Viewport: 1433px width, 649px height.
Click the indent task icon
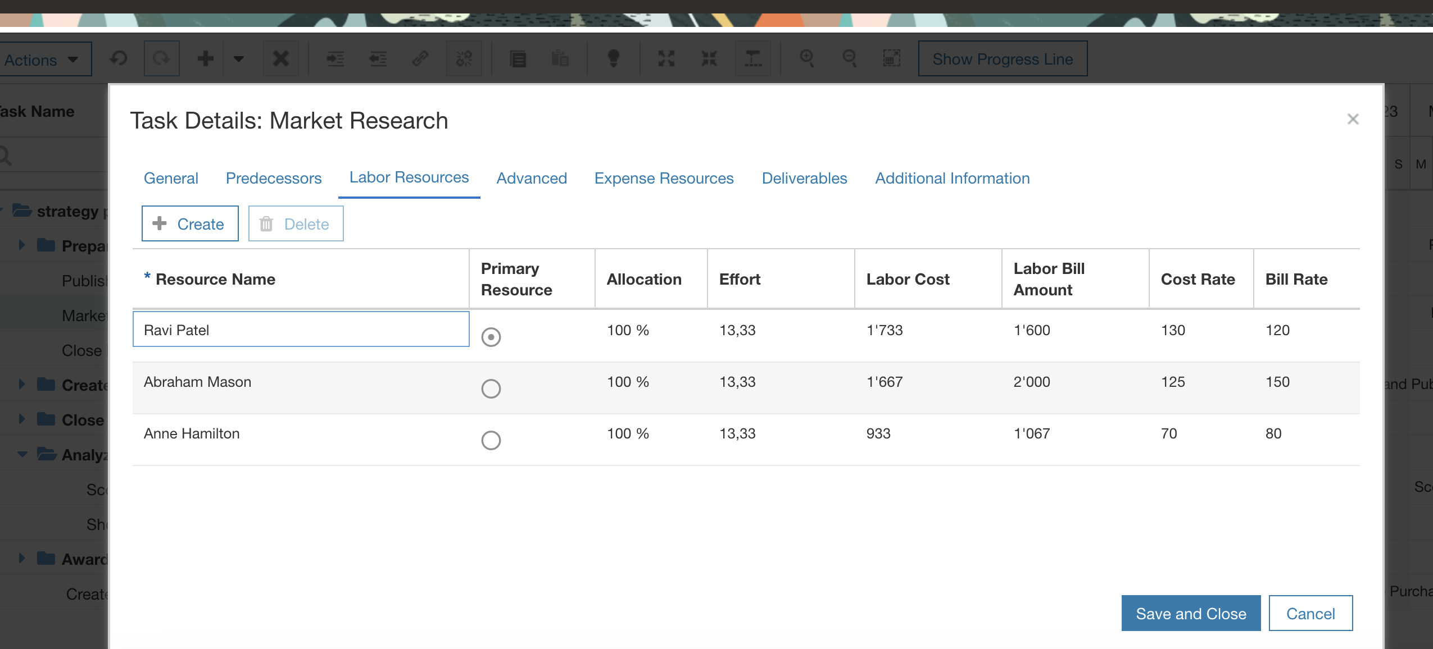click(335, 58)
